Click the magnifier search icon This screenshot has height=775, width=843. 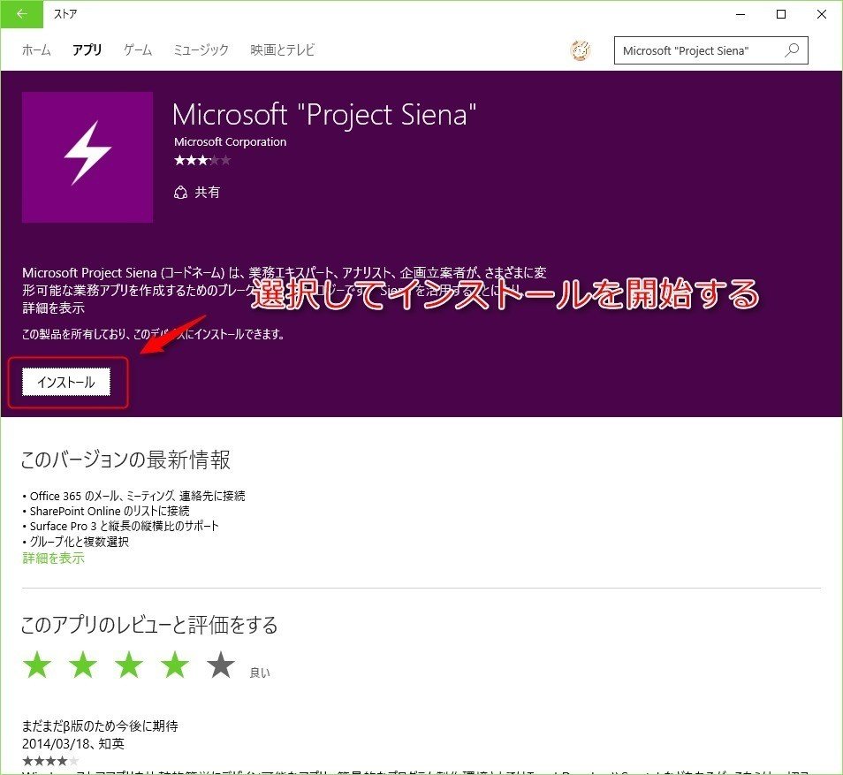coord(792,50)
